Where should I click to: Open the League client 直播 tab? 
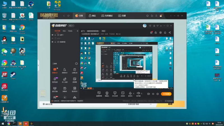tap(122, 16)
